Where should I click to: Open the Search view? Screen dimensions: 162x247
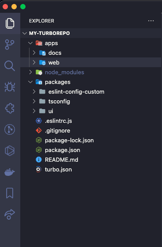coord(10,66)
